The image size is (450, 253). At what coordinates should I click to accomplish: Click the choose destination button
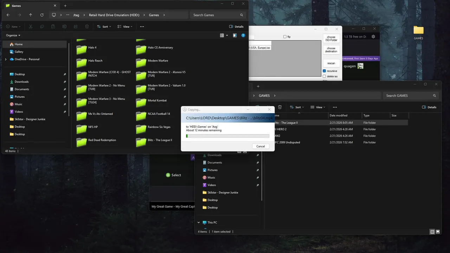(331, 50)
